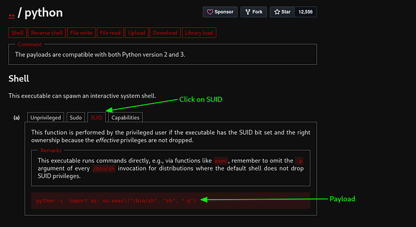Switch to the Unprivileged tab
Screen dimensions: 416x227
(x=46, y=118)
